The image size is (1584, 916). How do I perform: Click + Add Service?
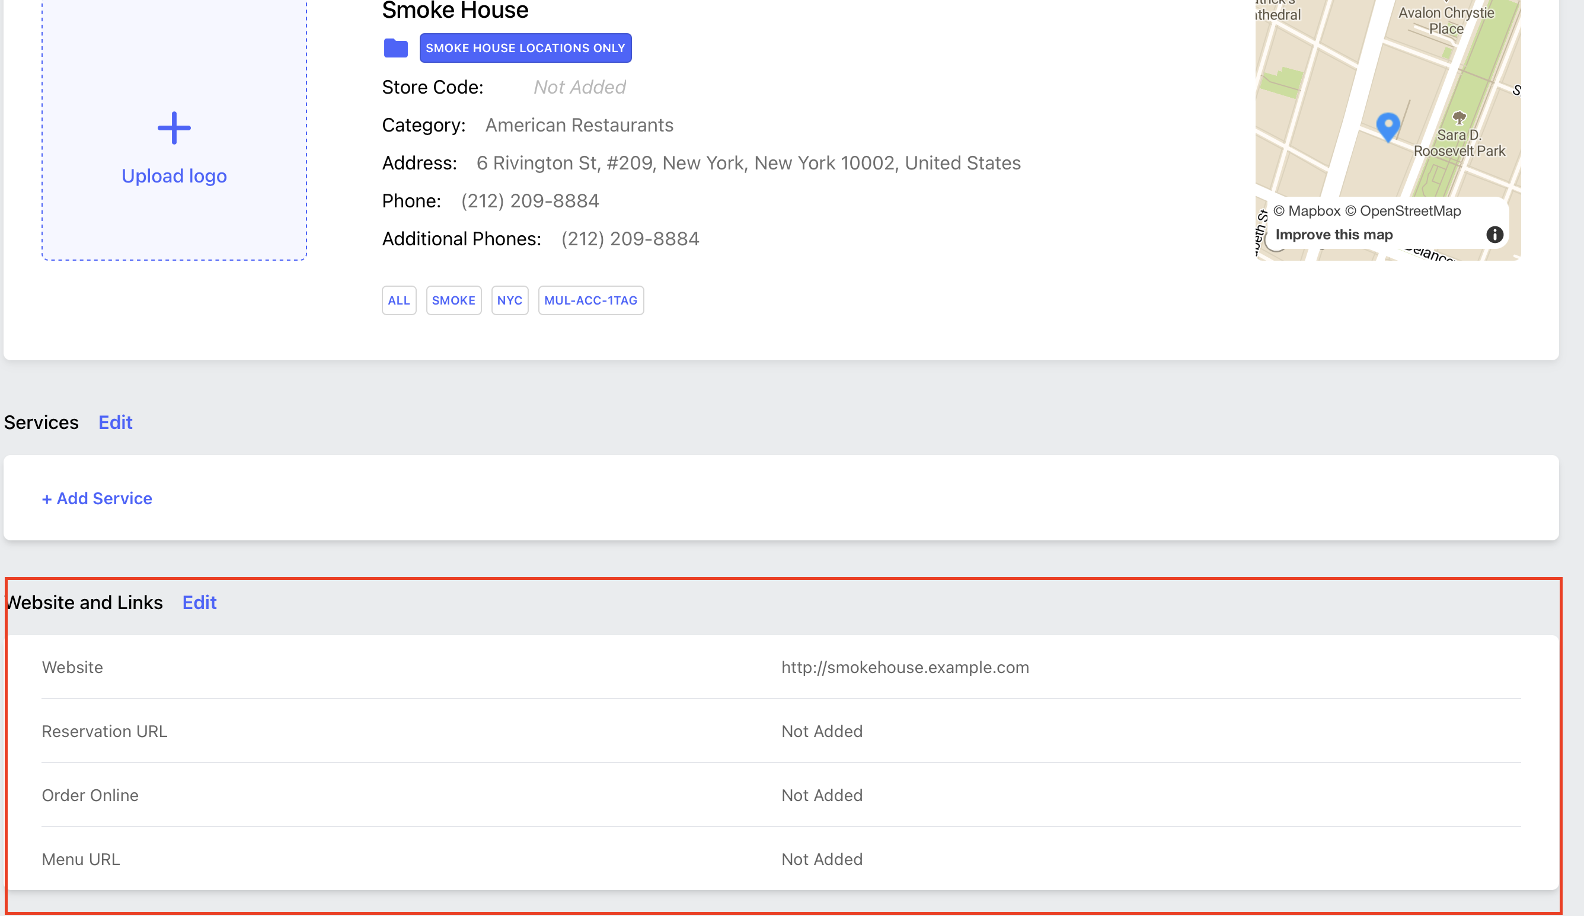97,498
